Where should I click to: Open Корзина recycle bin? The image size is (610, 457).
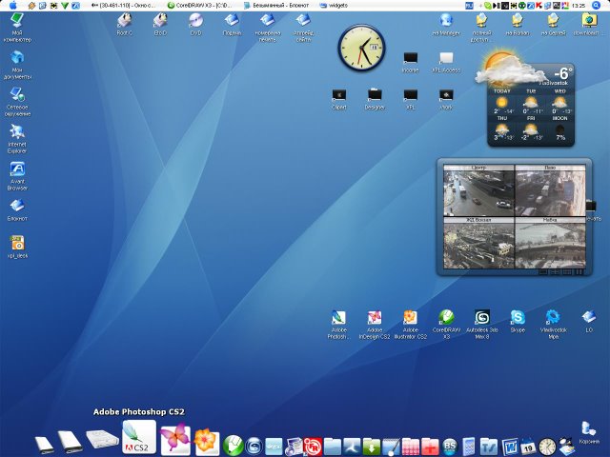coord(589,432)
